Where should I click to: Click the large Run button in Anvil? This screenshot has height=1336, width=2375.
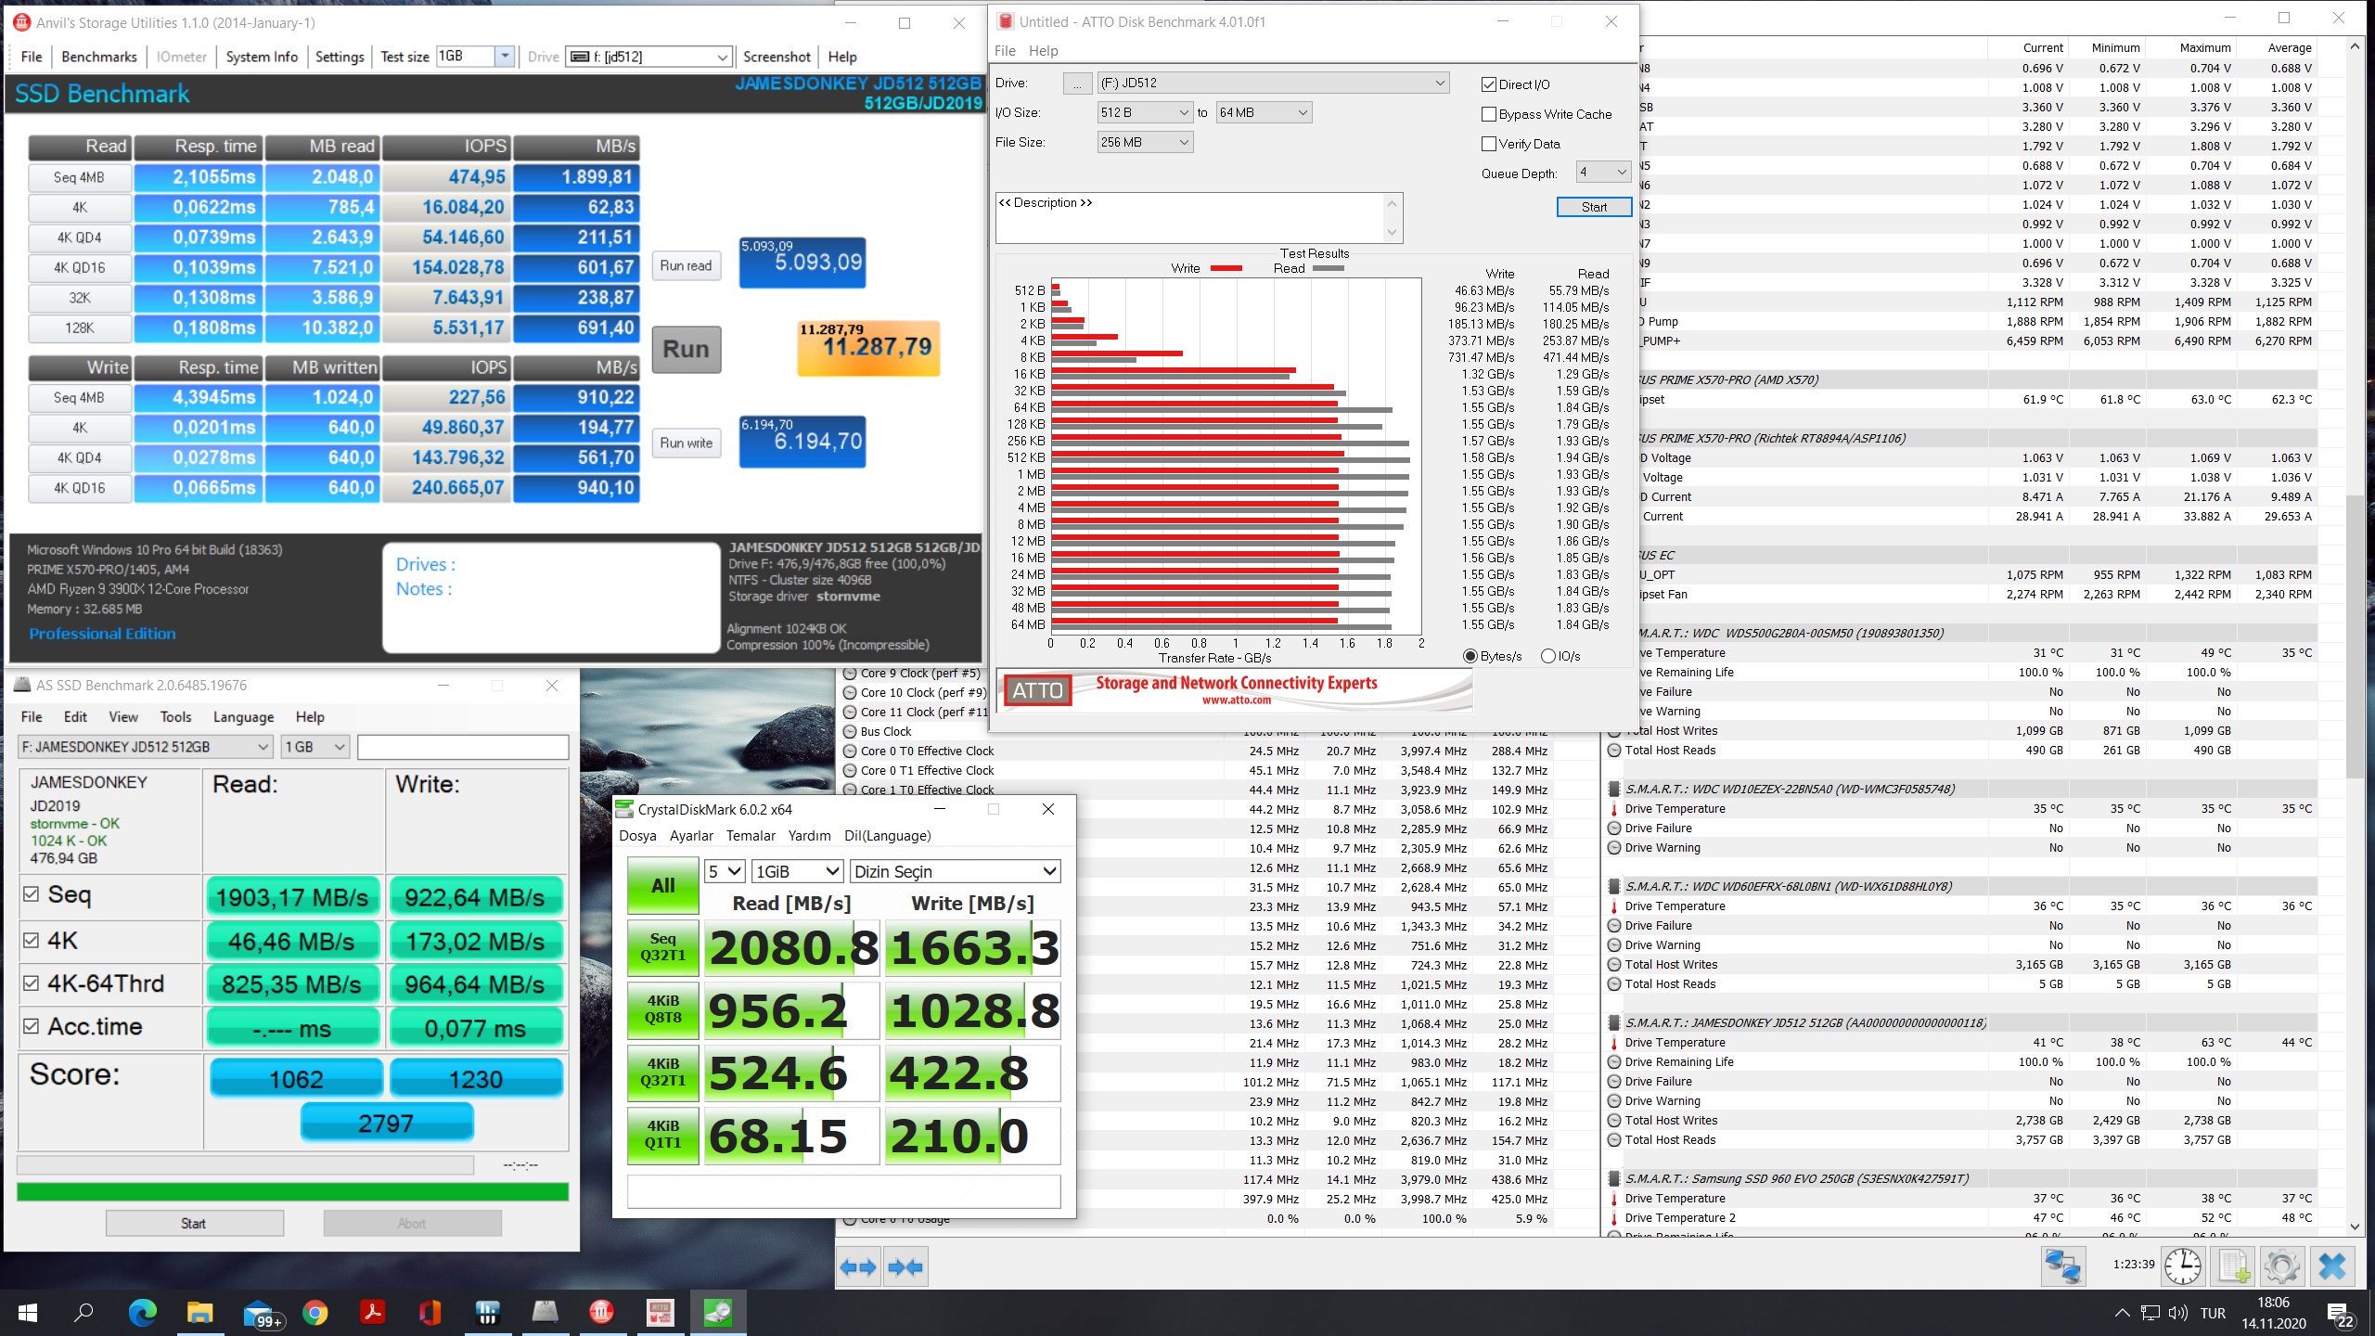687,350
